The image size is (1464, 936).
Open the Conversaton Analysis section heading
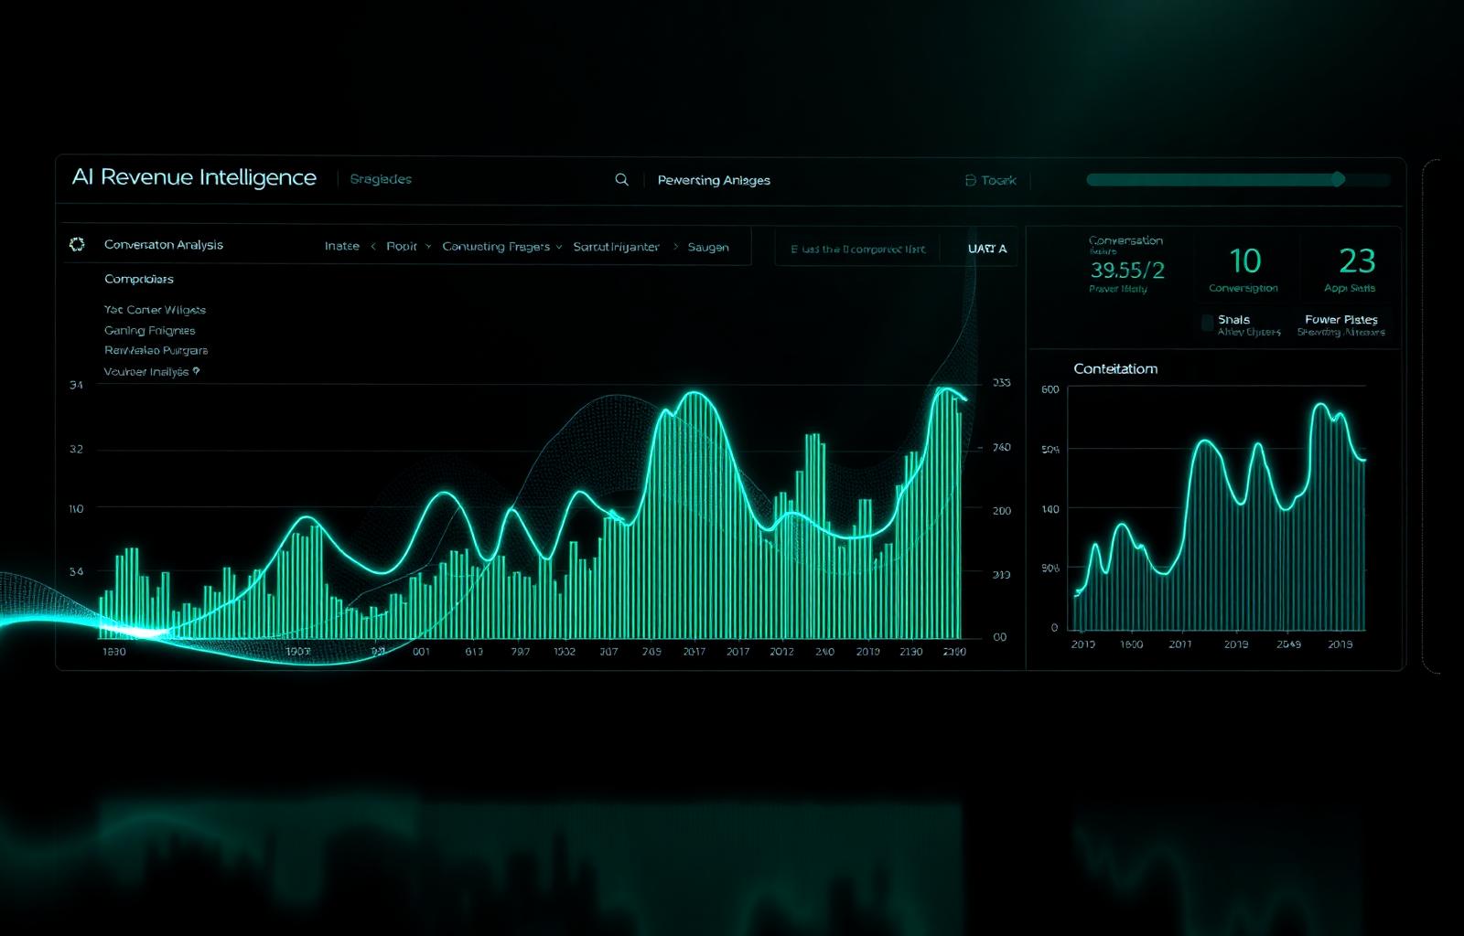coord(164,244)
